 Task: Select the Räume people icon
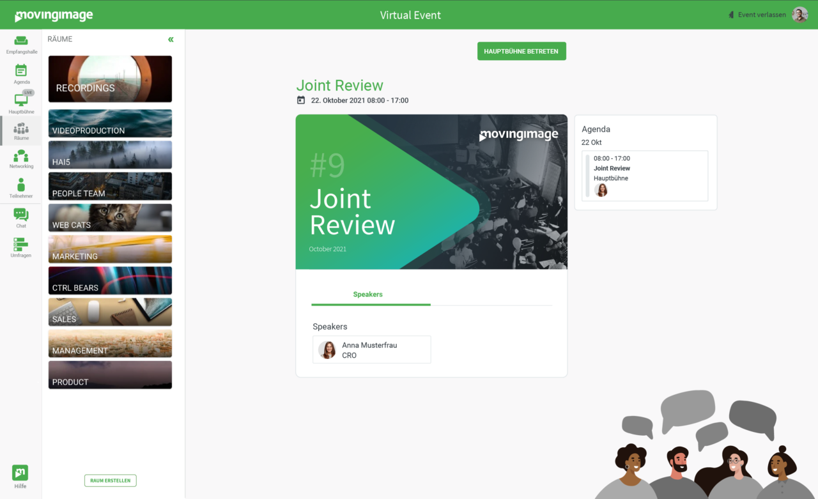pos(21,128)
